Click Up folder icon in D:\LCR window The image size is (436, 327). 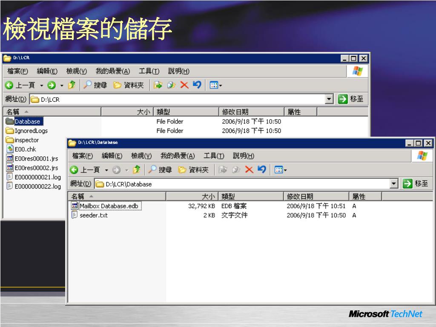[72, 85]
